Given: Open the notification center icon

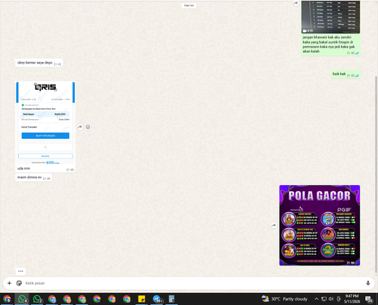Looking at the screenshot, I should (x=369, y=299).
